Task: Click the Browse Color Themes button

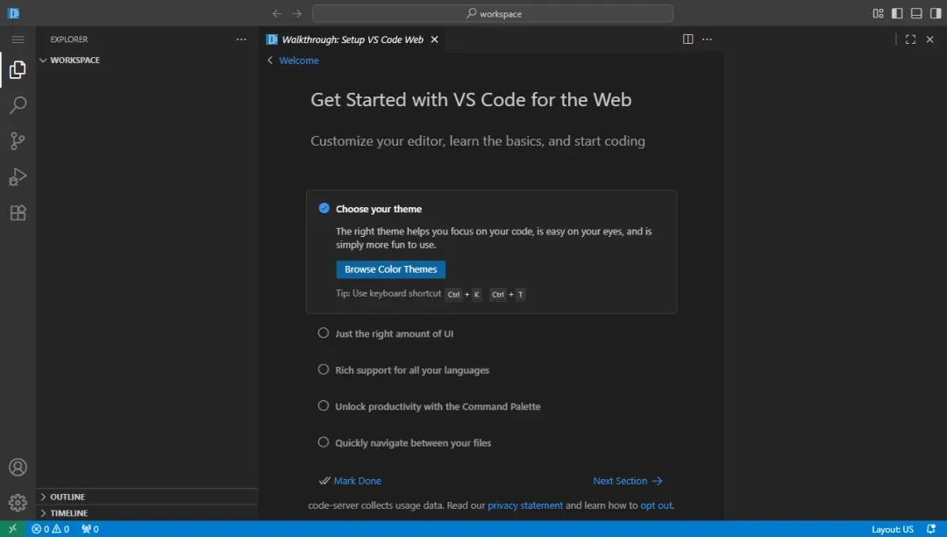Action: coord(390,269)
